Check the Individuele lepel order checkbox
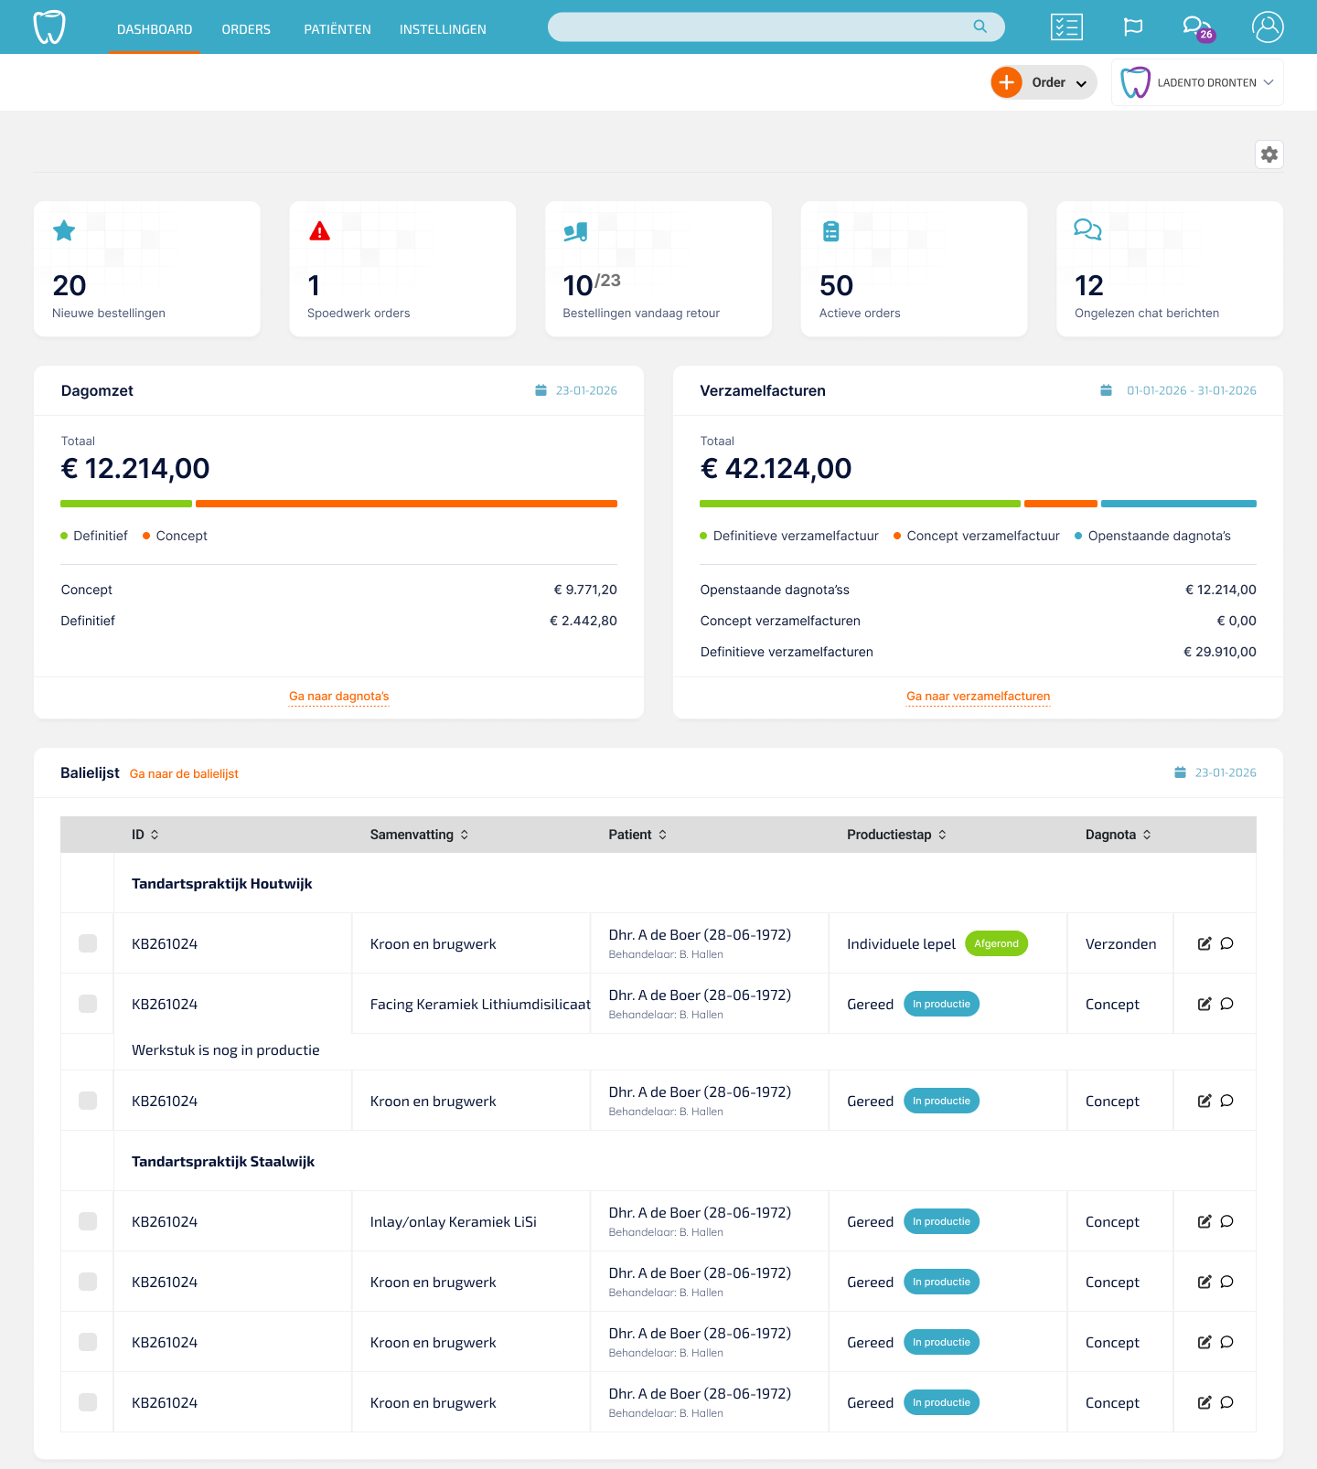The width and height of the screenshot is (1317, 1469). coord(88,943)
